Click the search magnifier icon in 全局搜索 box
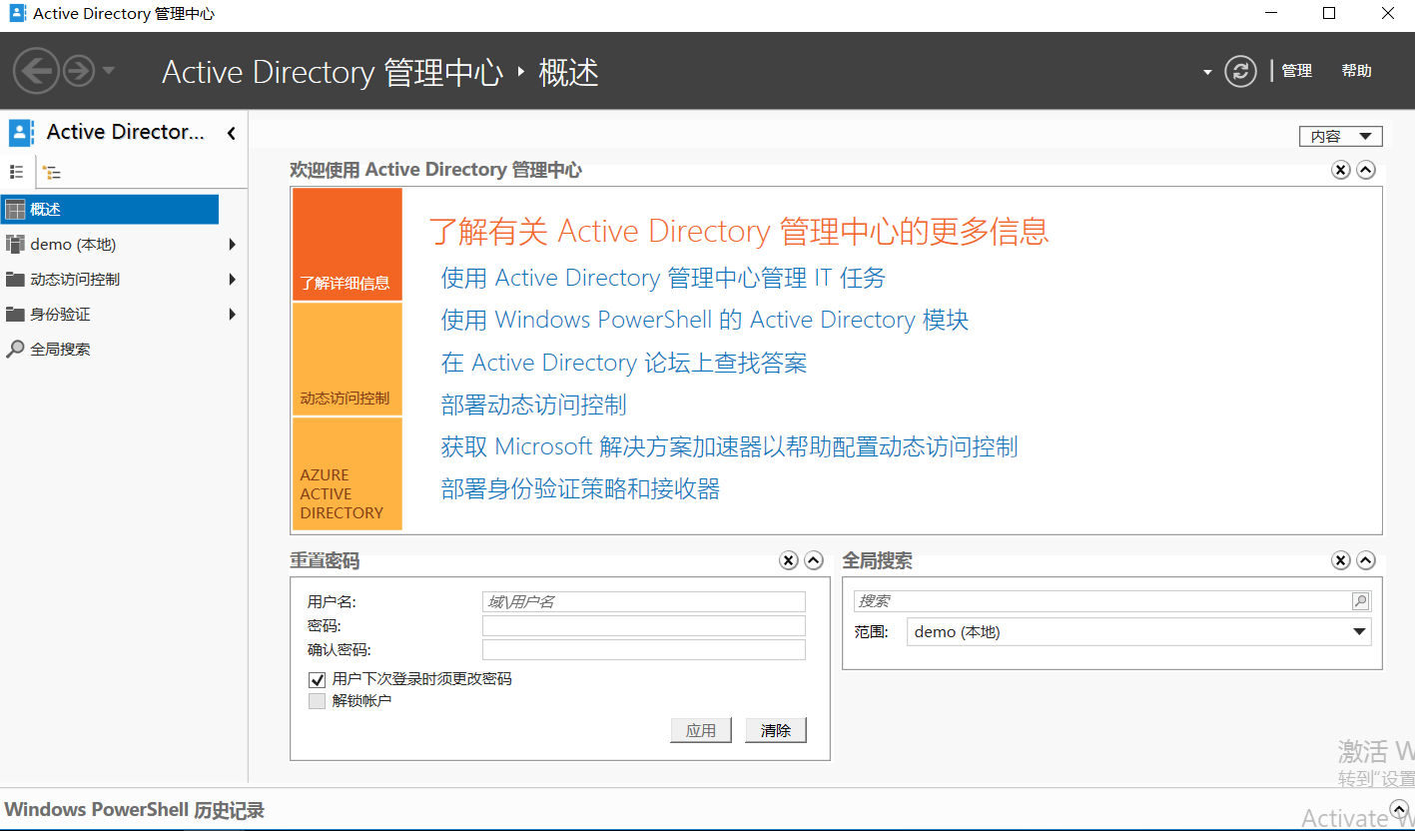1415x831 pixels. coord(1360,601)
